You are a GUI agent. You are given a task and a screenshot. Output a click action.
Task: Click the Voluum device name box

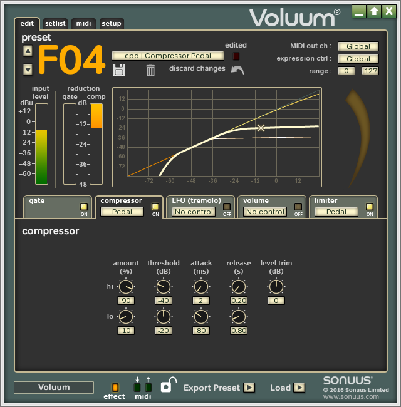(54, 387)
